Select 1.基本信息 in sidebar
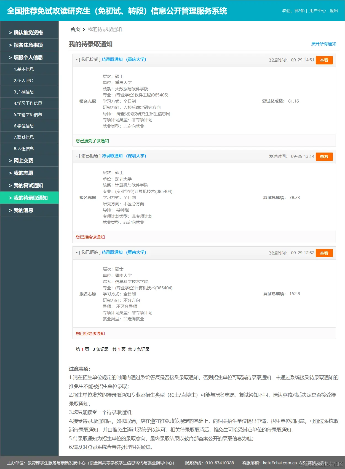 click(29, 69)
